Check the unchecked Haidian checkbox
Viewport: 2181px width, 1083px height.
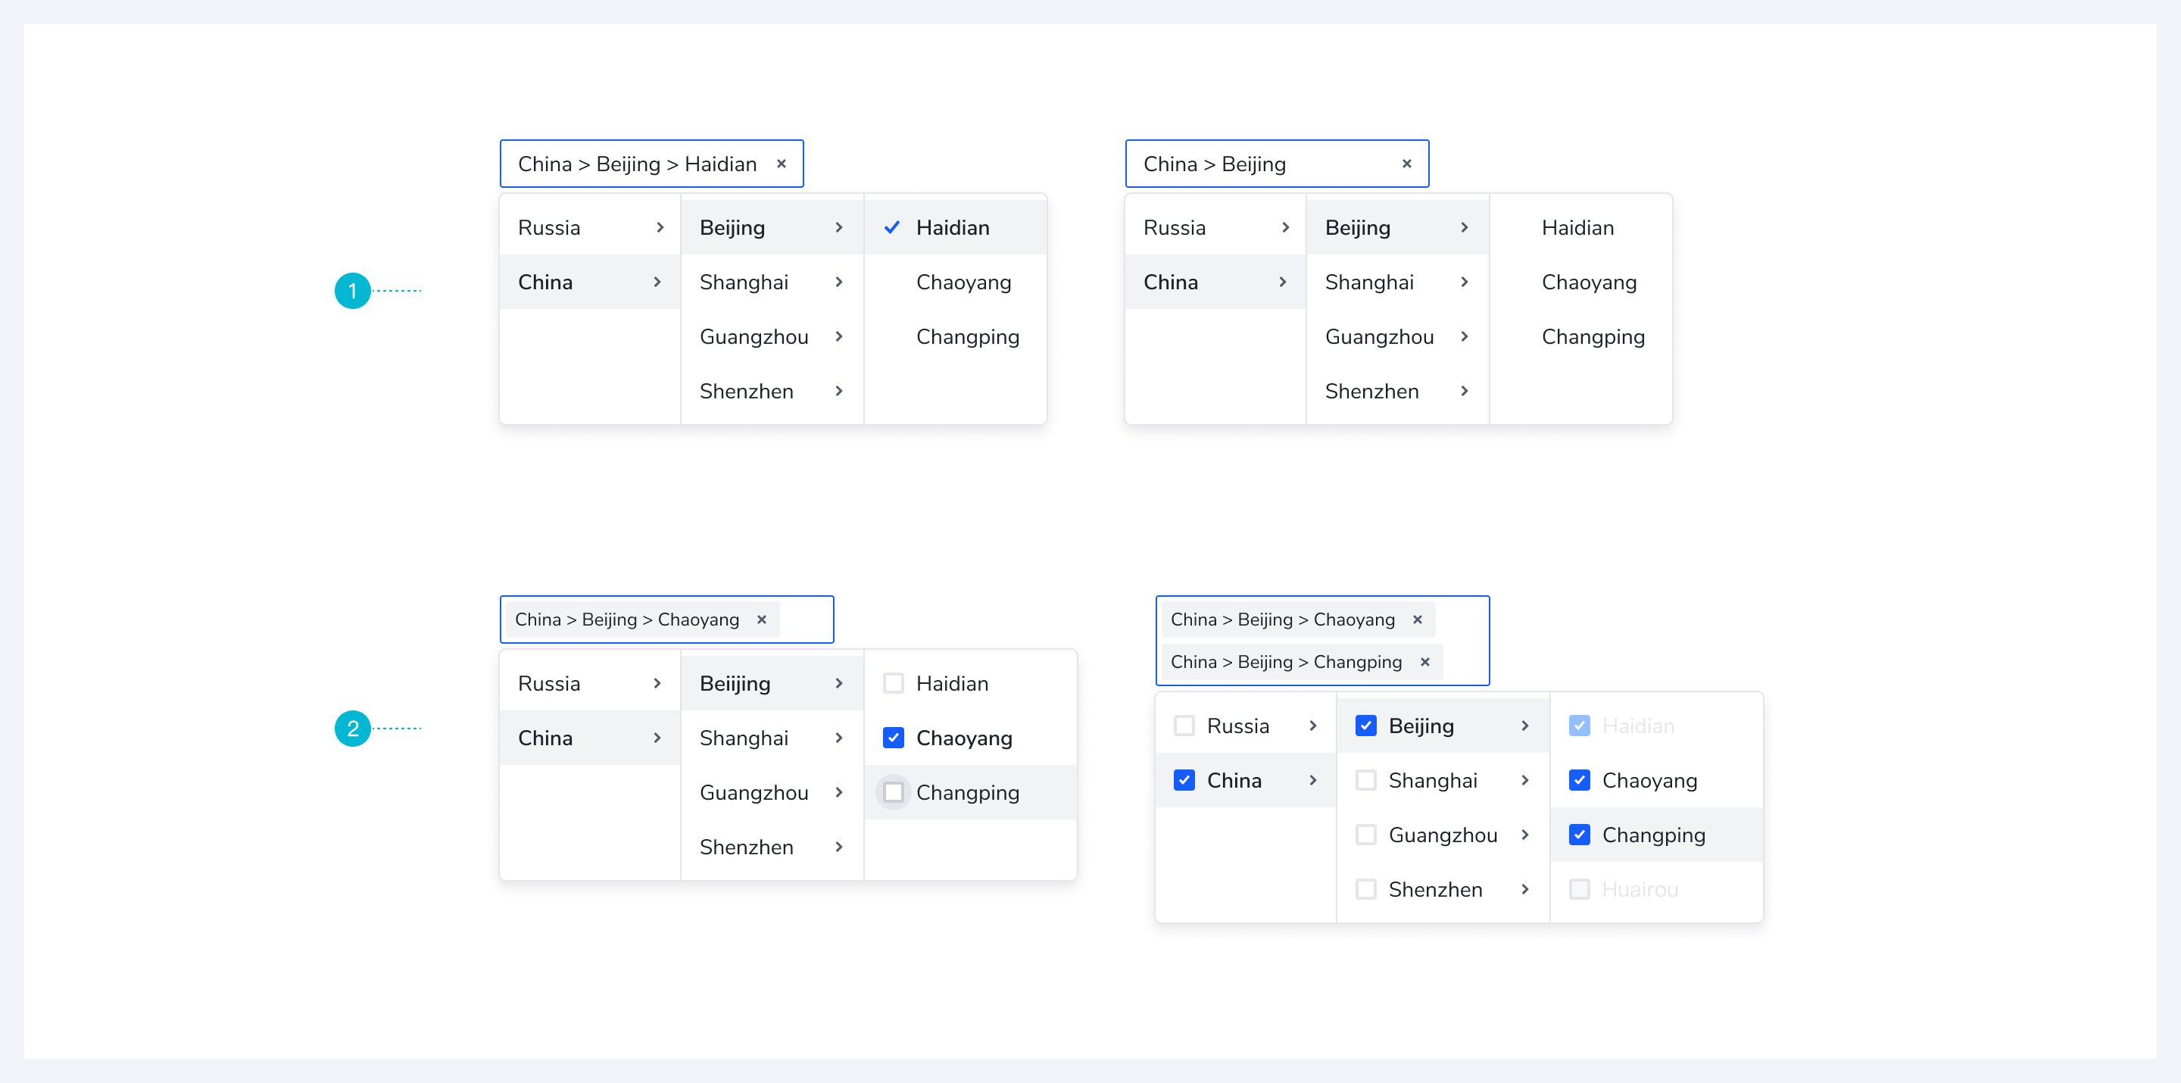894,682
